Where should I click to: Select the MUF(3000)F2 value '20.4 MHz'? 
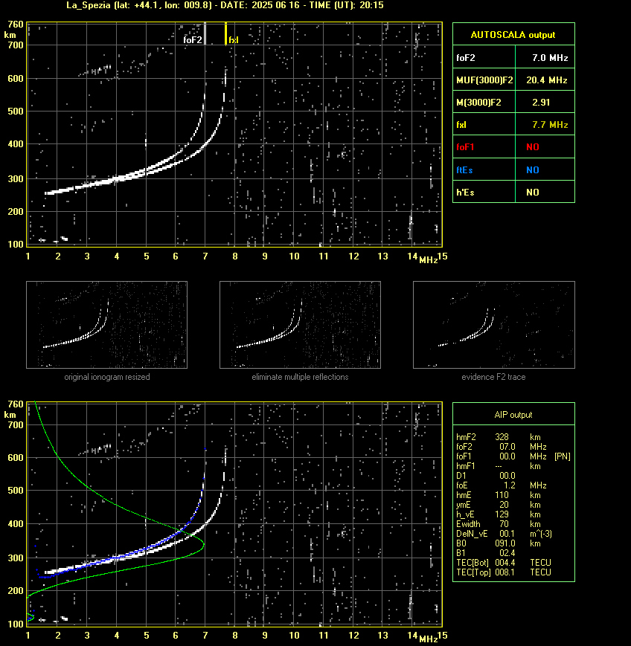coord(546,80)
